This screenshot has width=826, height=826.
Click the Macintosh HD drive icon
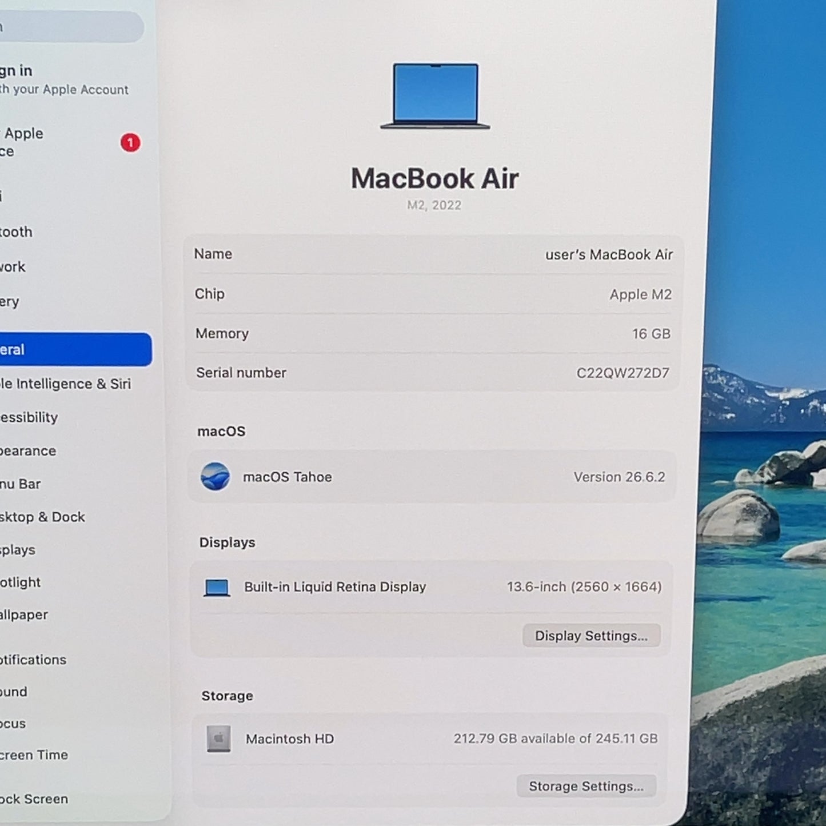(x=219, y=739)
